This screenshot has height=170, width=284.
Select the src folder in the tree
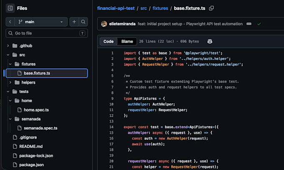22,55
